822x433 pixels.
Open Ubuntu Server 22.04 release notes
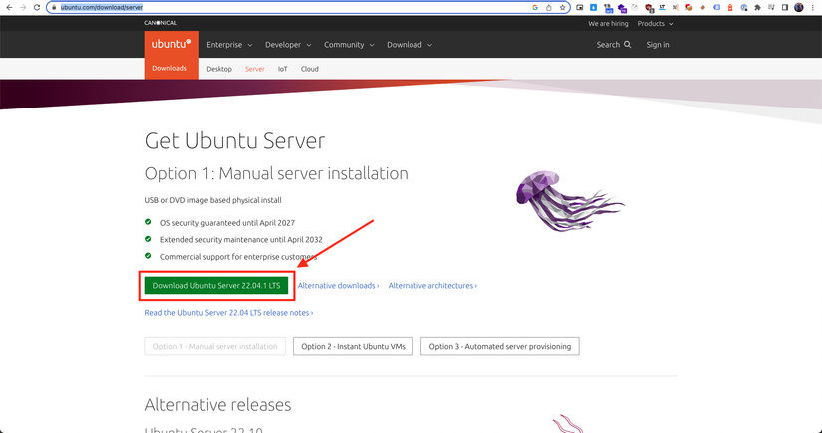point(229,312)
